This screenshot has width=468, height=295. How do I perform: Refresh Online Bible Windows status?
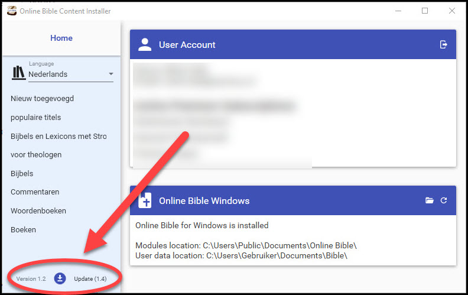pos(444,200)
